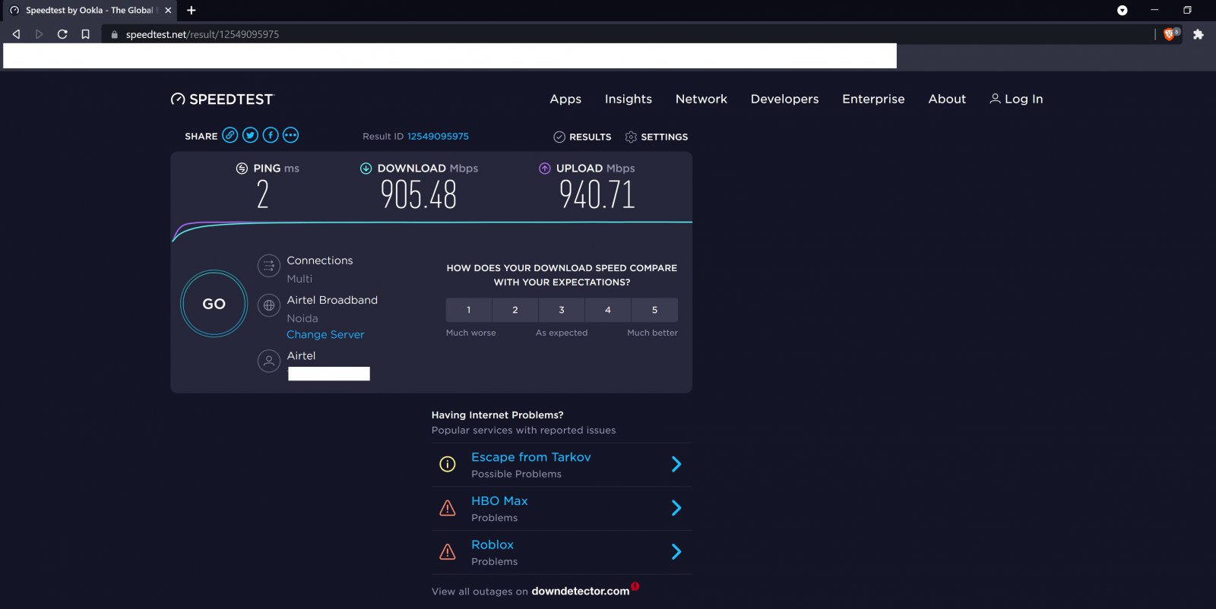This screenshot has width=1216, height=609.
Task: Open the Network menu
Action: pyautogui.click(x=701, y=99)
